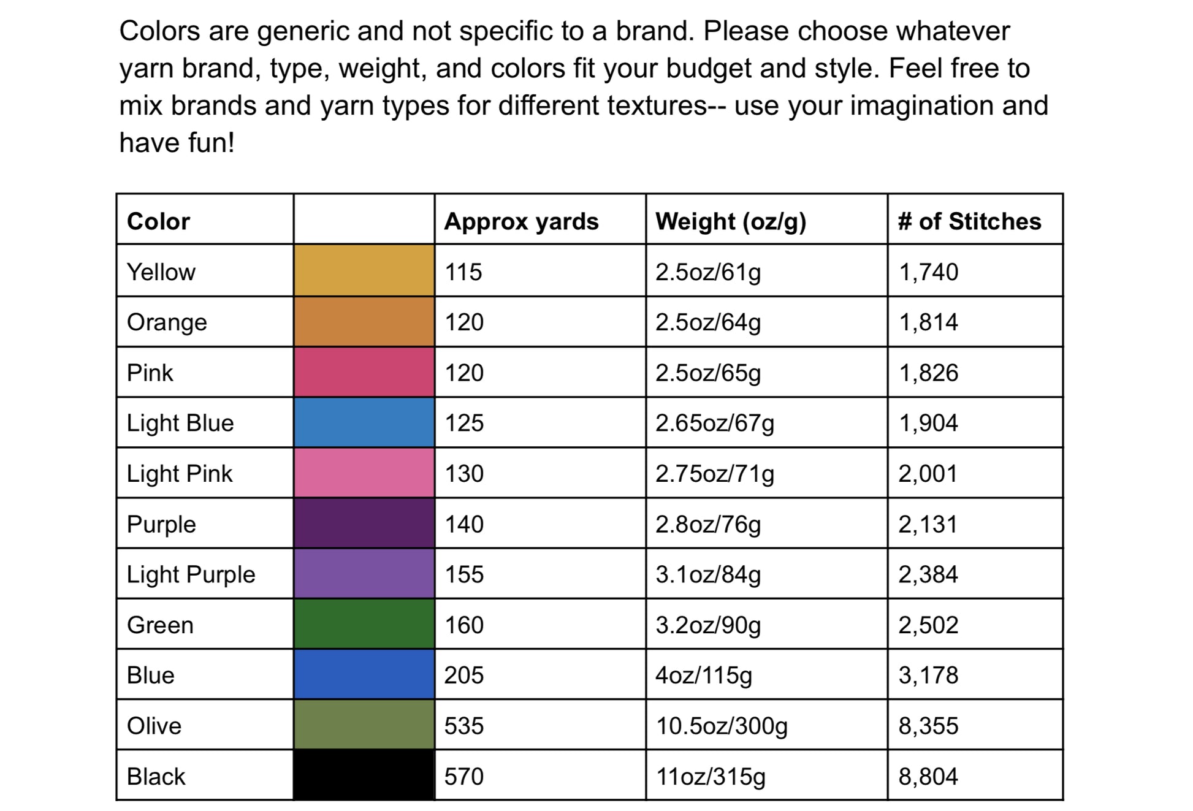Screen dimensions: 1193x811
Task: Select the 8,804 stitches cell
Action: coord(928,777)
